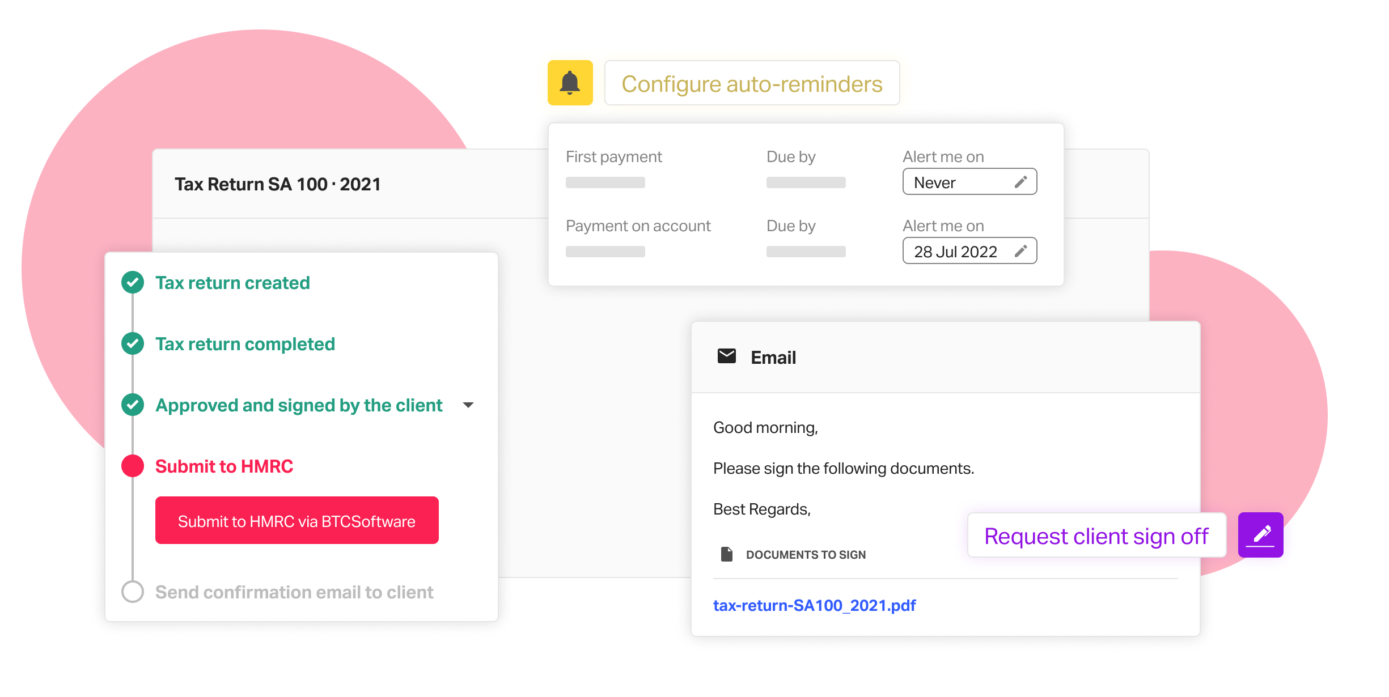The width and height of the screenshot is (1389, 697).
Task: Click the Request client sign off button
Action: pos(1096,535)
